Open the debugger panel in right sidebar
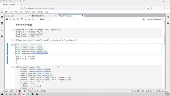The width and height of the screenshot is (170, 96). 168,23
